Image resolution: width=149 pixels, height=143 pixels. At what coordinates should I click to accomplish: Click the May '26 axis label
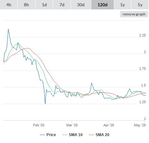coord(140,125)
